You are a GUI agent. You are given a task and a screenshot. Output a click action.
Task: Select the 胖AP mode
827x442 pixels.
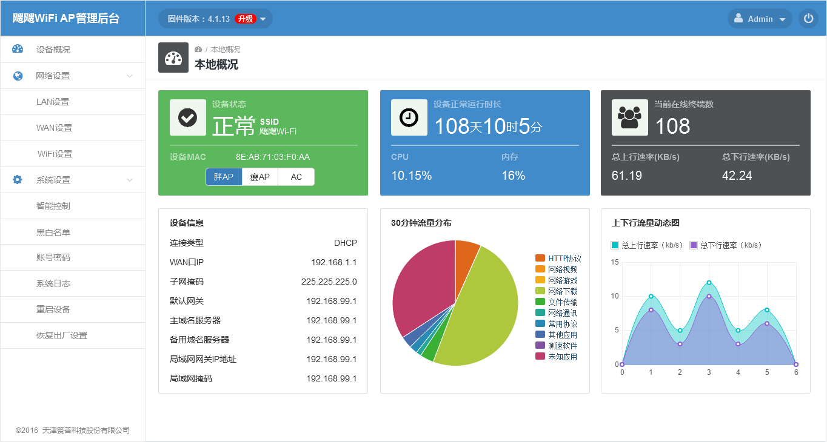(x=224, y=177)
